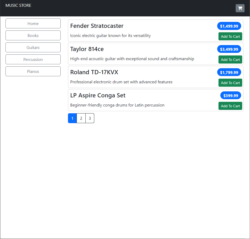
Task: Click the $399.99 price badge
Action: coord(230,96)
